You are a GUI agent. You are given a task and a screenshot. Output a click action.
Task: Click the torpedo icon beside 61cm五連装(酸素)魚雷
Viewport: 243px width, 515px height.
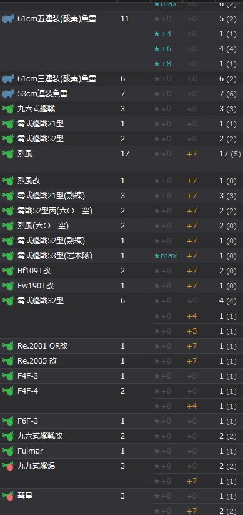coord(8,19)
